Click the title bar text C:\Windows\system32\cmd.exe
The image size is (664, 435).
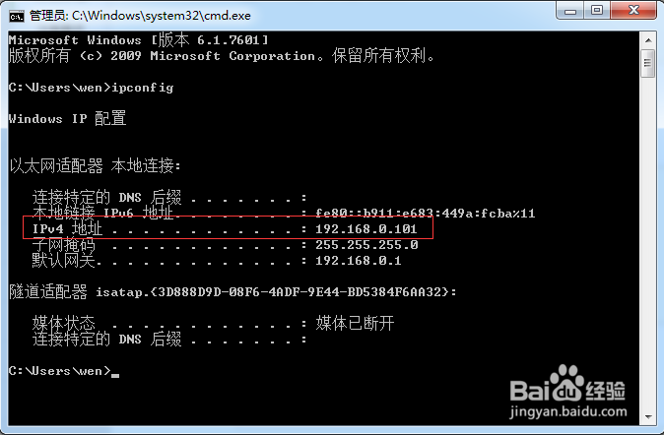(x=161, y=16)
